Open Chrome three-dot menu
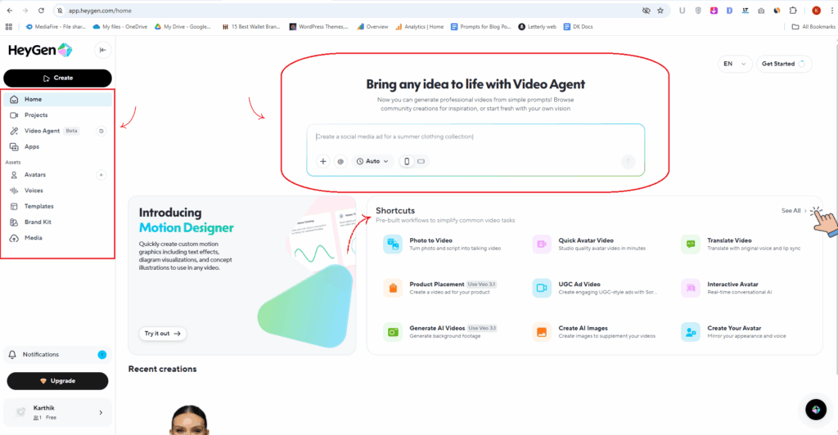This screenshot has width=838, height=435. coord(831,10)
